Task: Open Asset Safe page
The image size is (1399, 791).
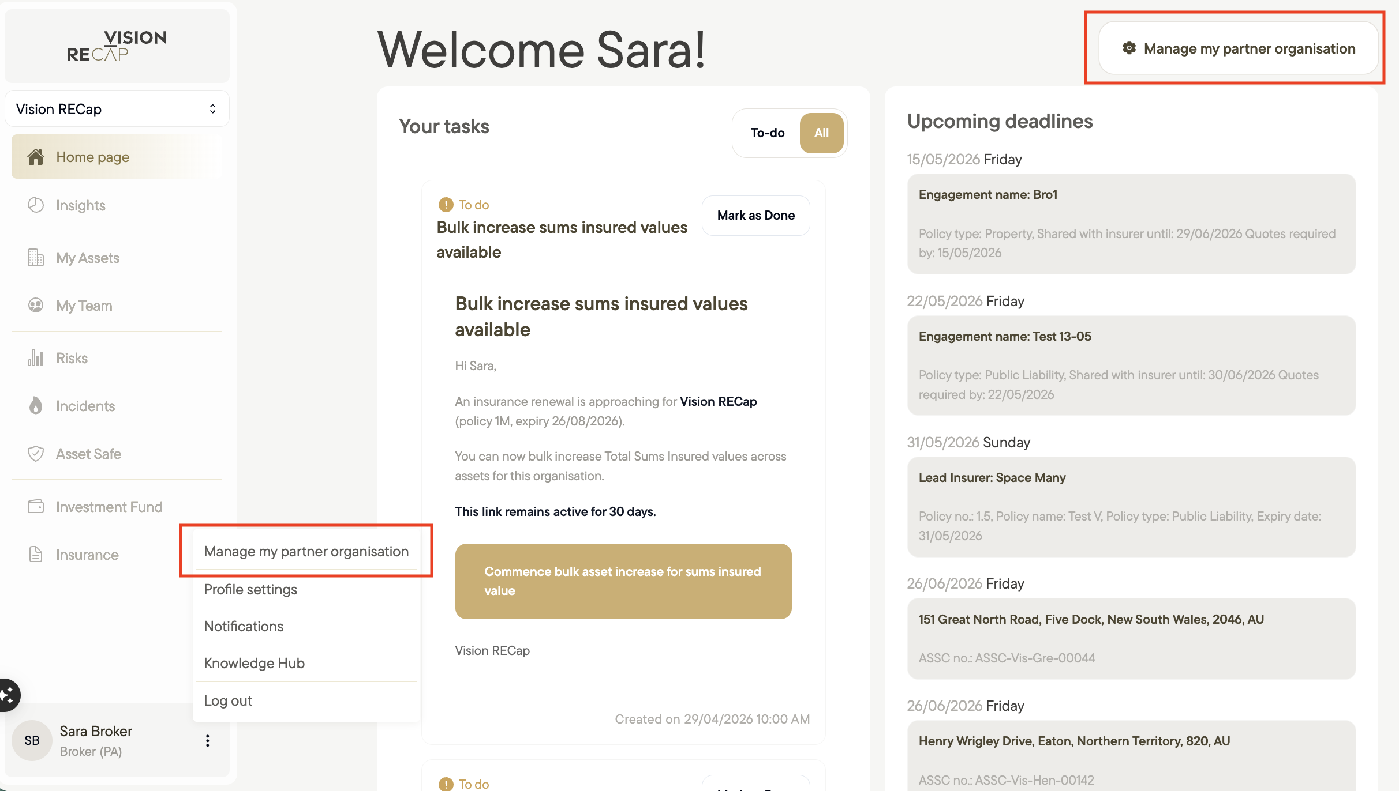Action: (x=117, y=454)
